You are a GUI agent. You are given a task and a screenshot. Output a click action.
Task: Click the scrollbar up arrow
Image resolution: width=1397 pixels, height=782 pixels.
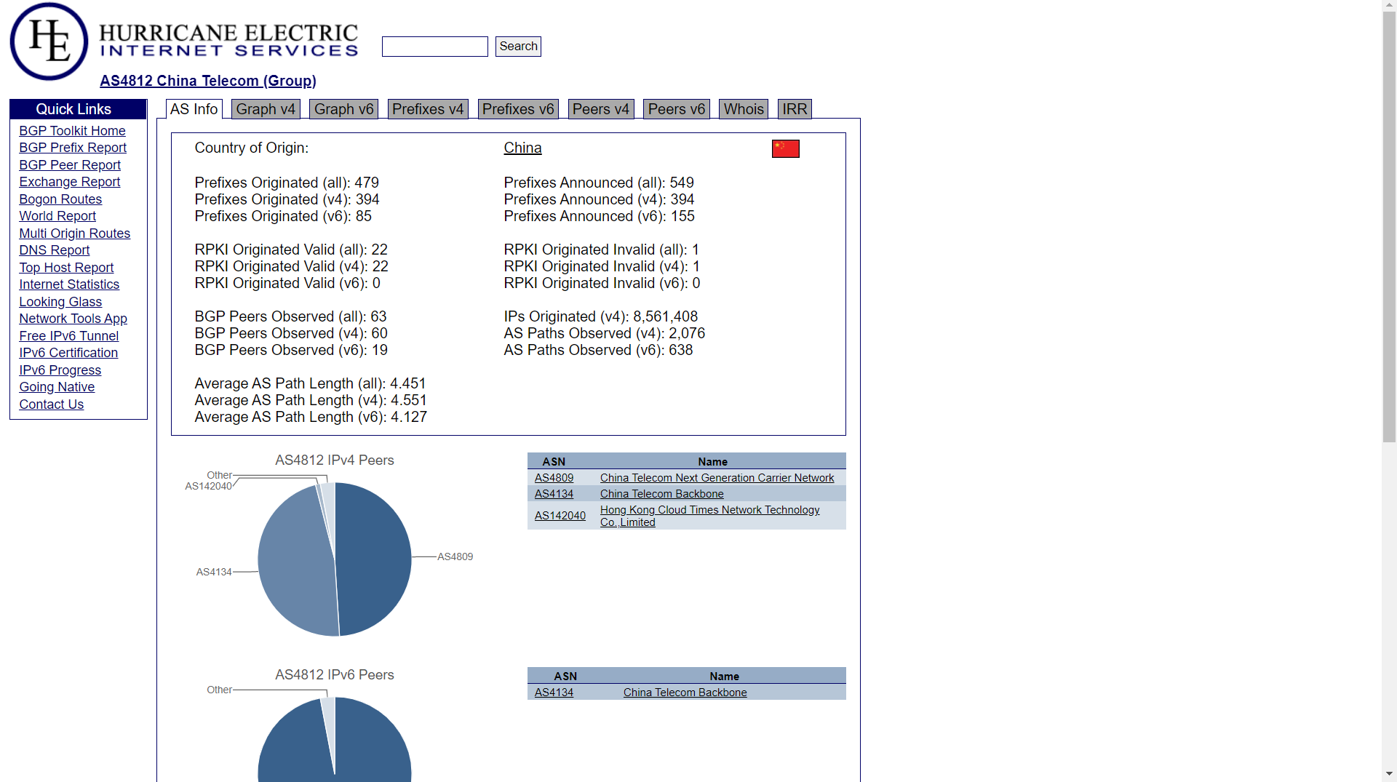1389,6
